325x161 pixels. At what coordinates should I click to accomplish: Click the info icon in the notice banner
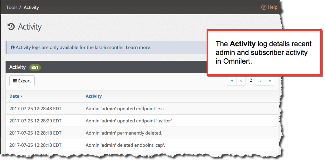click(12, 48)
